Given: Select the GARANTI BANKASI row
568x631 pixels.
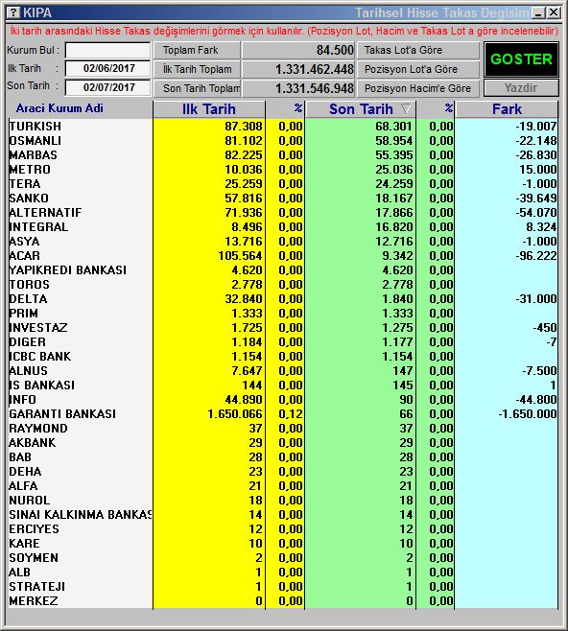Looking at the screenshot, I should click(x=283, y=414).
